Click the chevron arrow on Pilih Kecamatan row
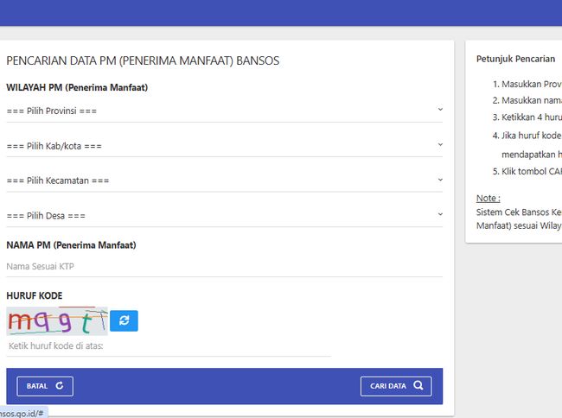 [x=439, y=180]
